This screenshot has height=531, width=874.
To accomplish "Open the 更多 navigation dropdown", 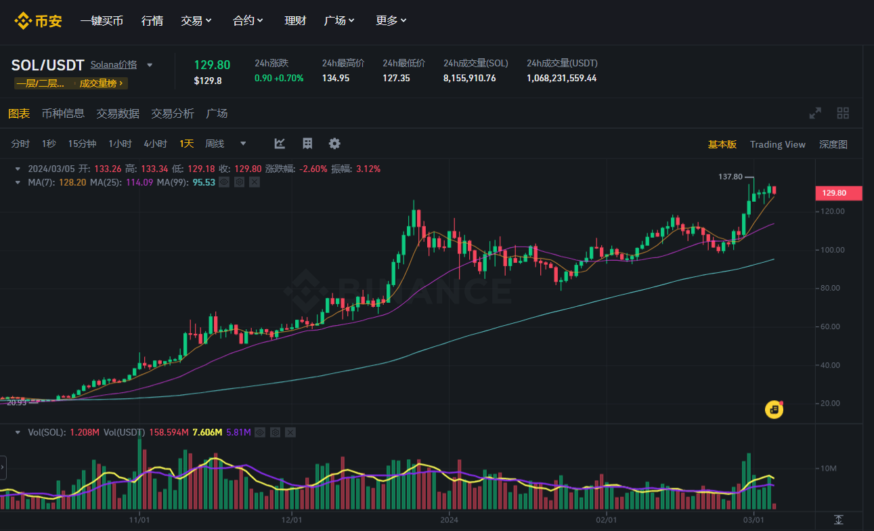I will click(391, 20).
